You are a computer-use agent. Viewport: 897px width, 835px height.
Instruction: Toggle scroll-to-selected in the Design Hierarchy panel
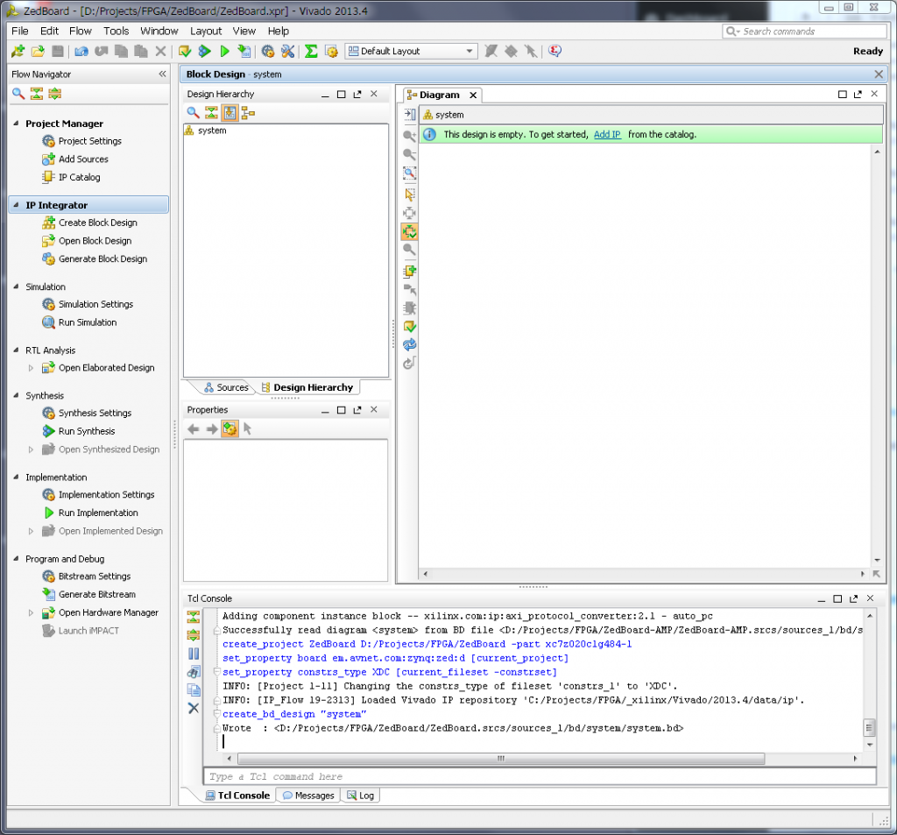(230, 112)
